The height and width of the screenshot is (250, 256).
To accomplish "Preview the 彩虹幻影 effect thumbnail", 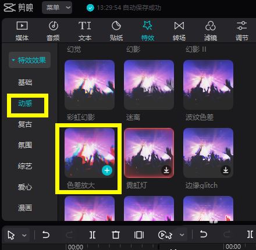I will click(90, 85).
